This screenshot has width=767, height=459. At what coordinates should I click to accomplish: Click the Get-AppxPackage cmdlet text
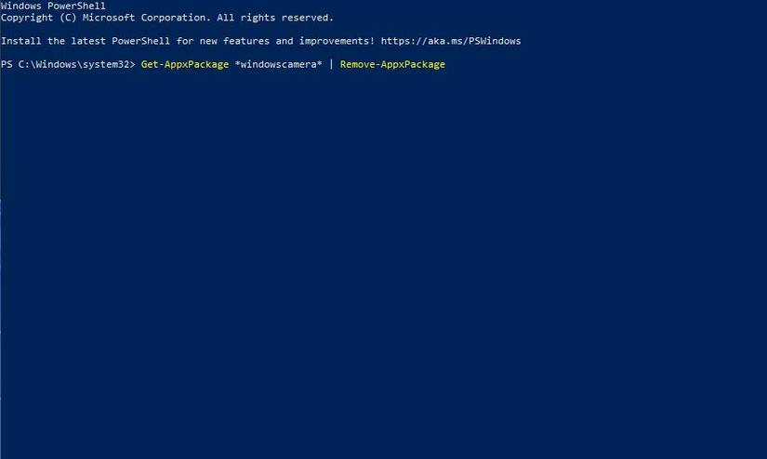click(185, 64)
